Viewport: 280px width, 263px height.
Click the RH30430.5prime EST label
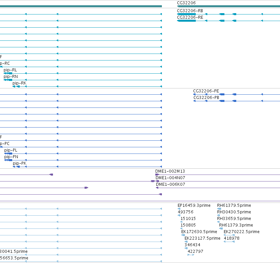point(234,212)
